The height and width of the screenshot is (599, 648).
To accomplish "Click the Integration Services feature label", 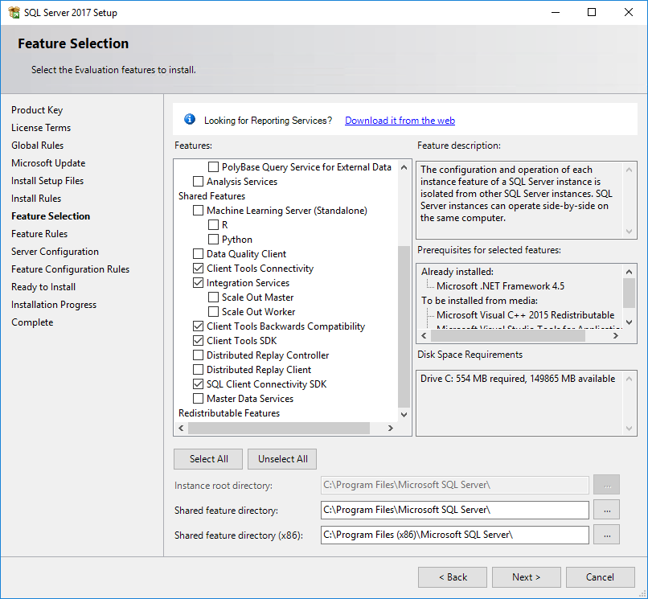I will click(248, 283).
